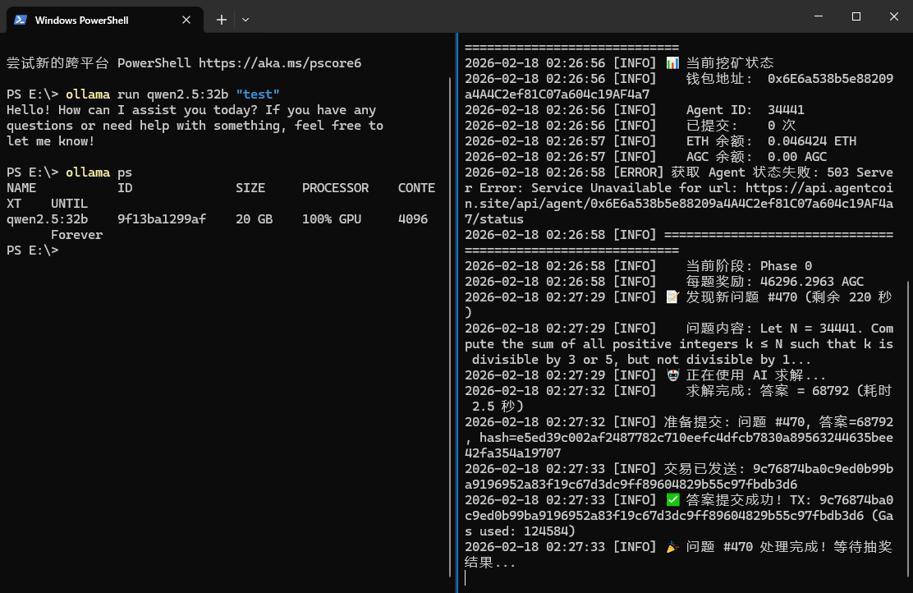The height and width of the screenshot is (593, 913).
Task: Click the party popper emoji before 问题 #470 处理完成
Action: tap(672, 547)
